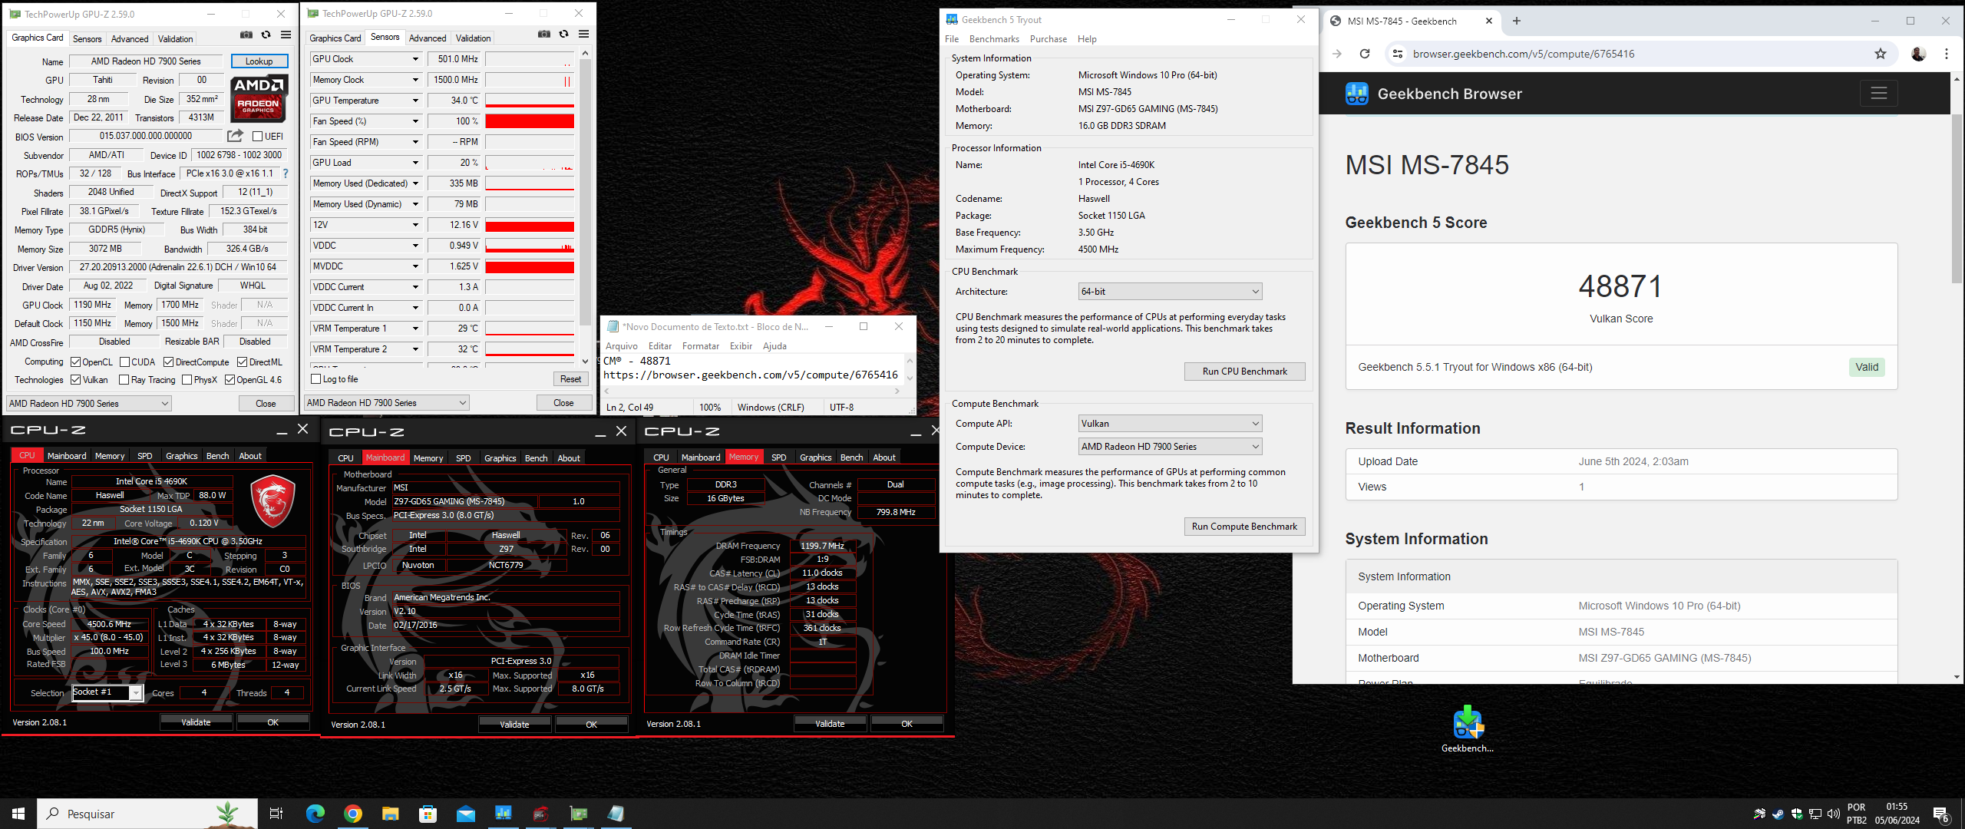Open the Architecture 64-bit dropdown in Geekbench
1965x829 pixels.
tap(1170, 292)
